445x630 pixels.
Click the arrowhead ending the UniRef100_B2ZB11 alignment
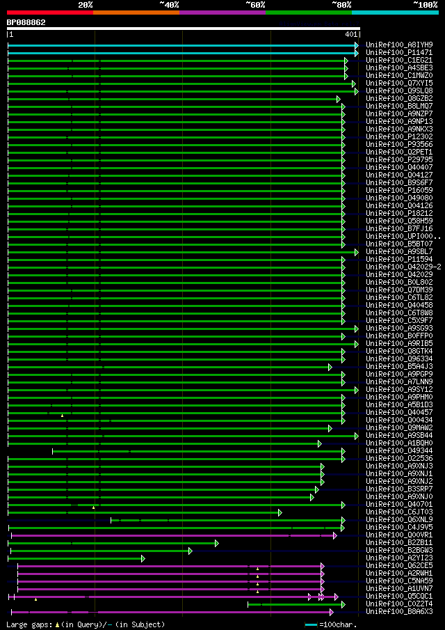click(217, 543)
